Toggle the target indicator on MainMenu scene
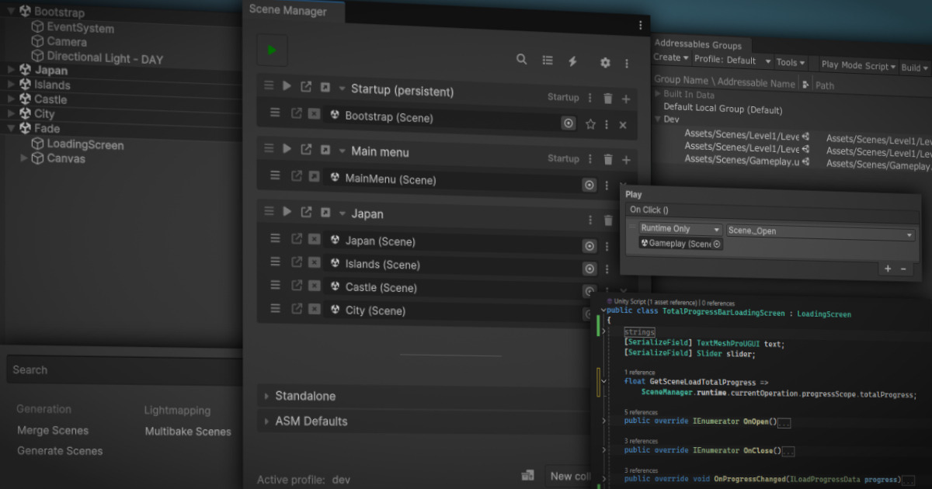 [x=589, y=186]
